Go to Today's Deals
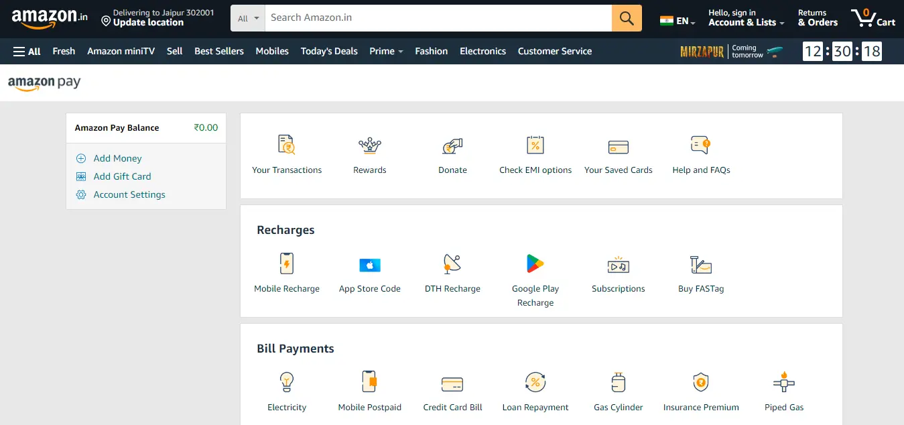The width and height of the screenshot is (904, 425). [x=329, y=51]
